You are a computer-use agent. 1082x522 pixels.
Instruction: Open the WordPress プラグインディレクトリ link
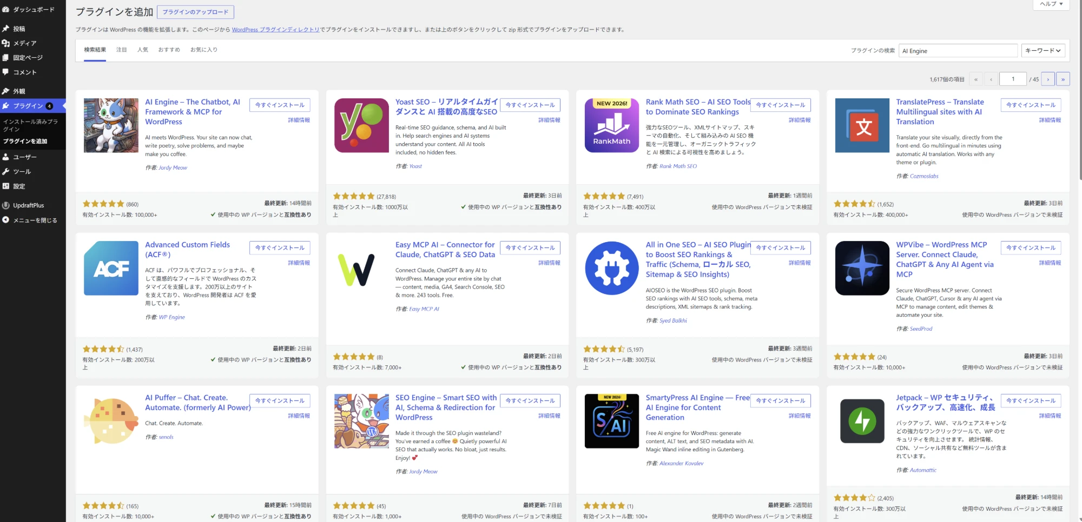[276, 30]
